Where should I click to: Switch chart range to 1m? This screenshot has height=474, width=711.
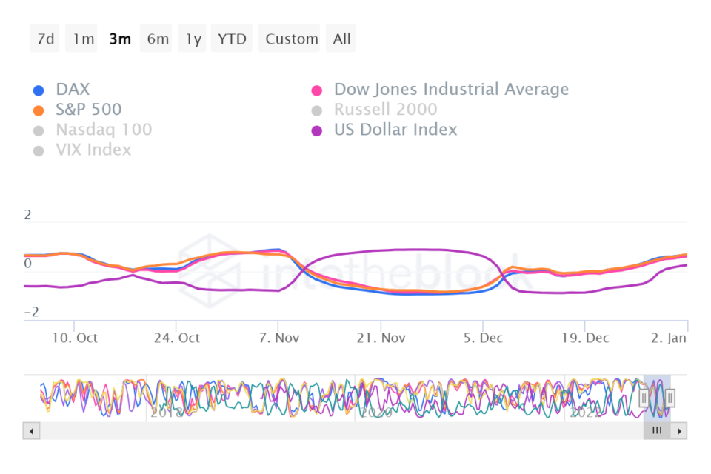[x=81, y=39]
